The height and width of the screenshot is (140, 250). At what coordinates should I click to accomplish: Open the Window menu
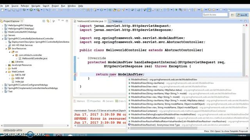tap(71, 6)
